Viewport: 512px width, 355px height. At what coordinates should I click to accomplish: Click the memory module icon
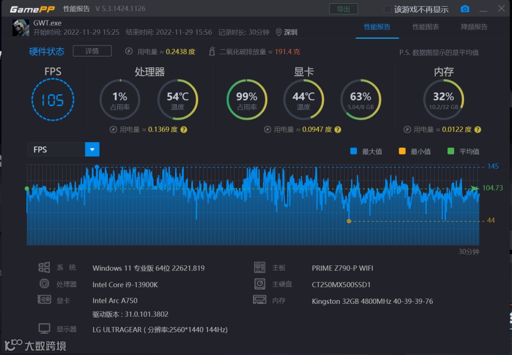[260, 300]
